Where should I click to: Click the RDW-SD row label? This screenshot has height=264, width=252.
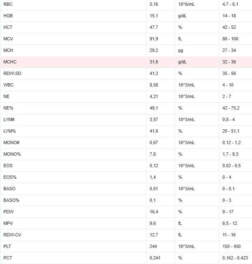click(12, 73)
